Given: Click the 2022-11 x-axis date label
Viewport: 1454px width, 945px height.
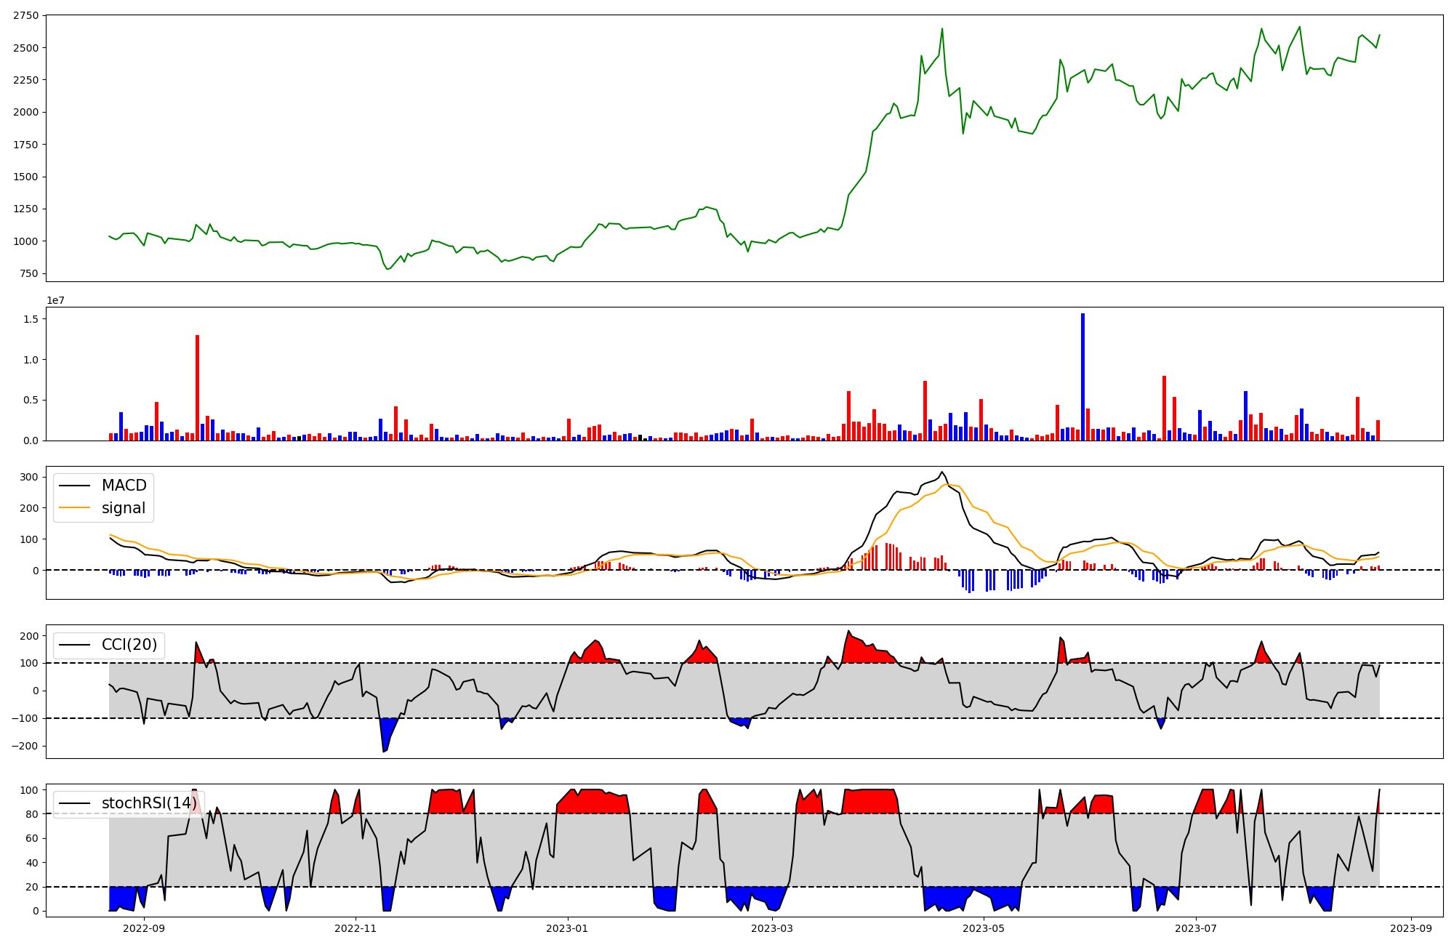Looking at the screenshot, I should (x=356, y=928).
